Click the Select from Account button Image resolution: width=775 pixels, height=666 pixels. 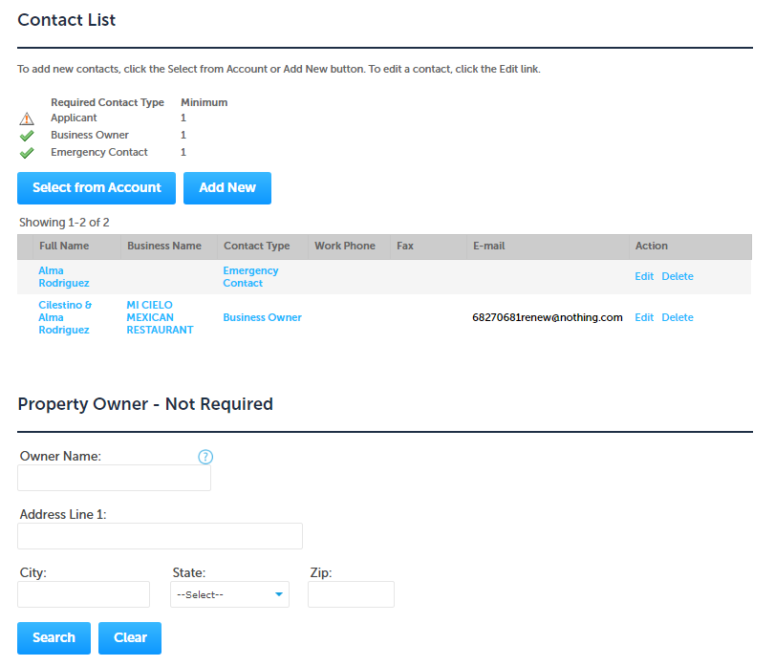(97, 188)
